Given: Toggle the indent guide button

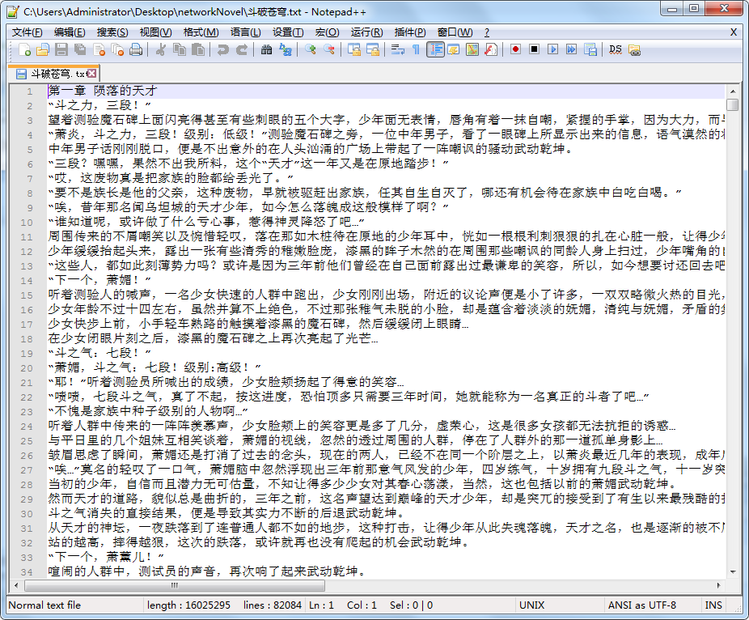Looking at the screenshot, I should 435,50.
